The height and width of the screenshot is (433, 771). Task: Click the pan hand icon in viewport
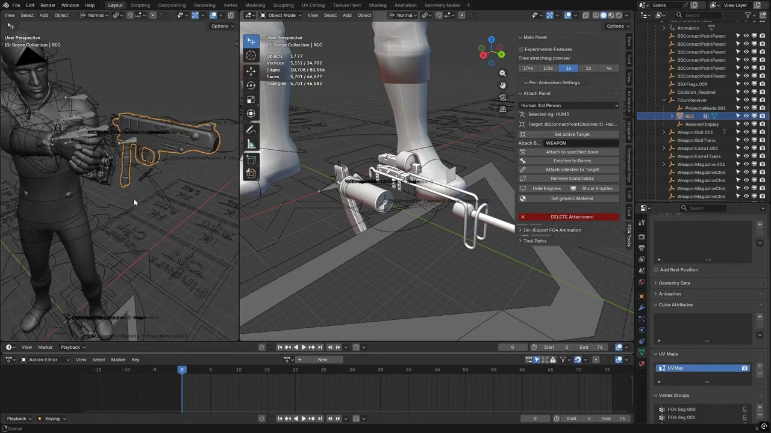(502, 85)
